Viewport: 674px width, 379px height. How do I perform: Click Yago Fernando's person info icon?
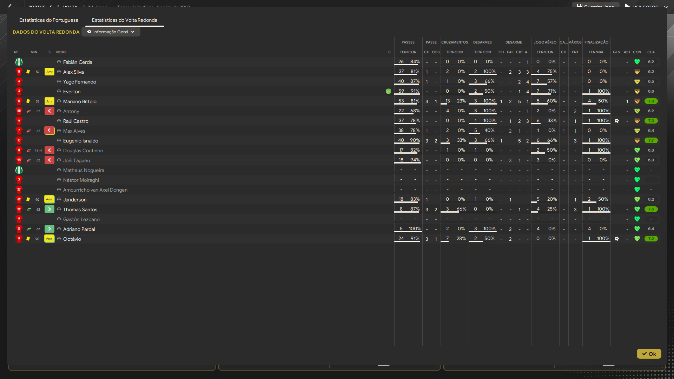59,81
